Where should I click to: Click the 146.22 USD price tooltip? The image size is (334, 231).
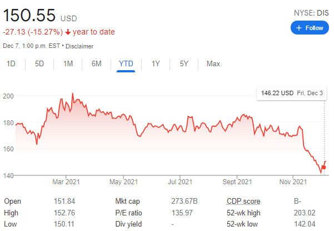coord(292,93)
